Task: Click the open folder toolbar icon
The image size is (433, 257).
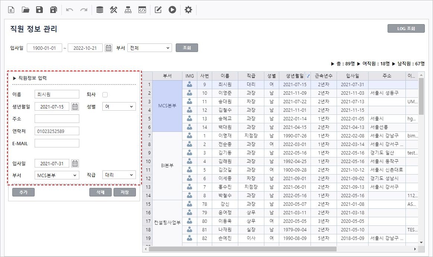Action: click(x=25, y=10)
